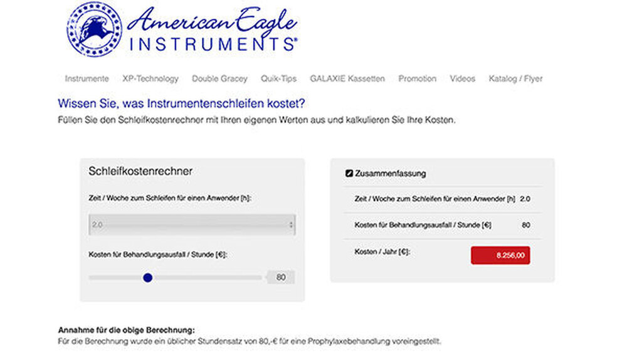Click the blue Instrumentenschleifen heading
This screenshot has height=353, width=627.
[184, 103]
